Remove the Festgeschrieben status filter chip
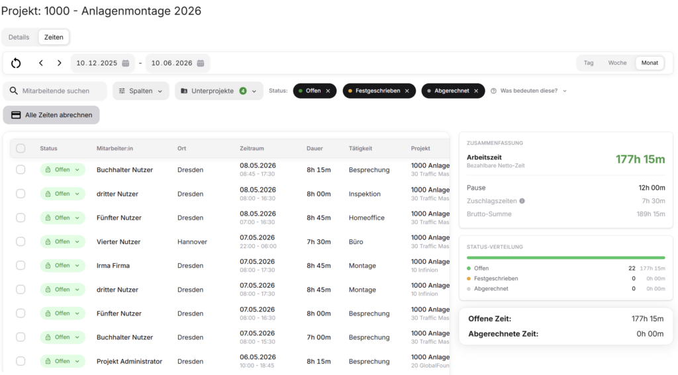This screenshot has width=678, height=375. 407,91
